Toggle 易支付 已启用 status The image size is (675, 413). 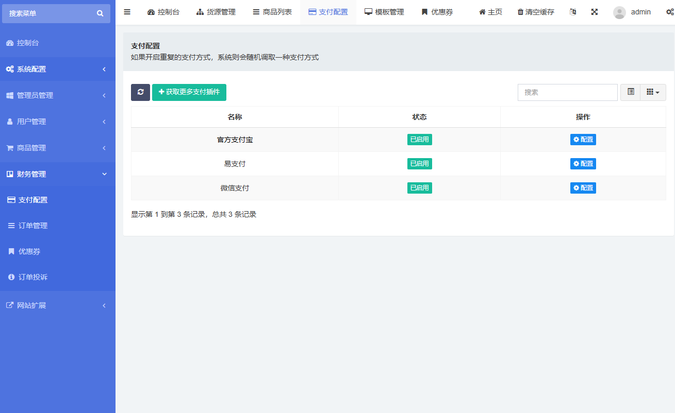coord(419,163)
